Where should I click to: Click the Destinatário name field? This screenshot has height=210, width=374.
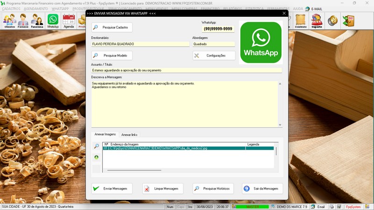pyautogui.click(x=140, y=44)
